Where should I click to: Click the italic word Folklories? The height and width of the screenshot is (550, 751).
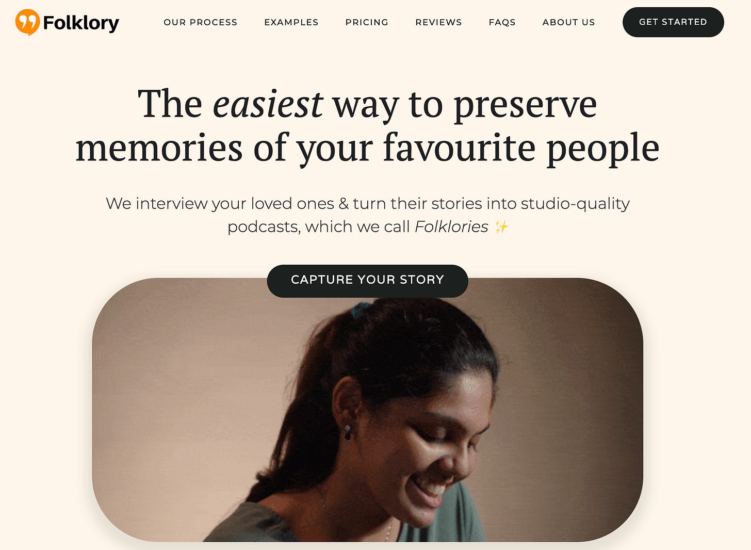point(451,227)
